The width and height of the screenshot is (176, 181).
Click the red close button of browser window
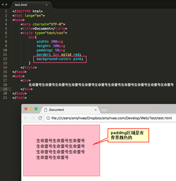tap(26, 109)
